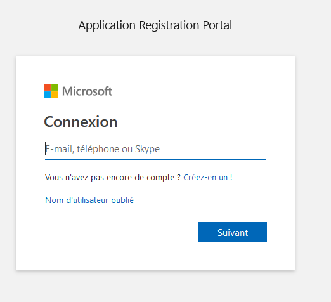Click the blue square of the Microsoft logo
The image size is (331, 302).
tap(47, 95)
